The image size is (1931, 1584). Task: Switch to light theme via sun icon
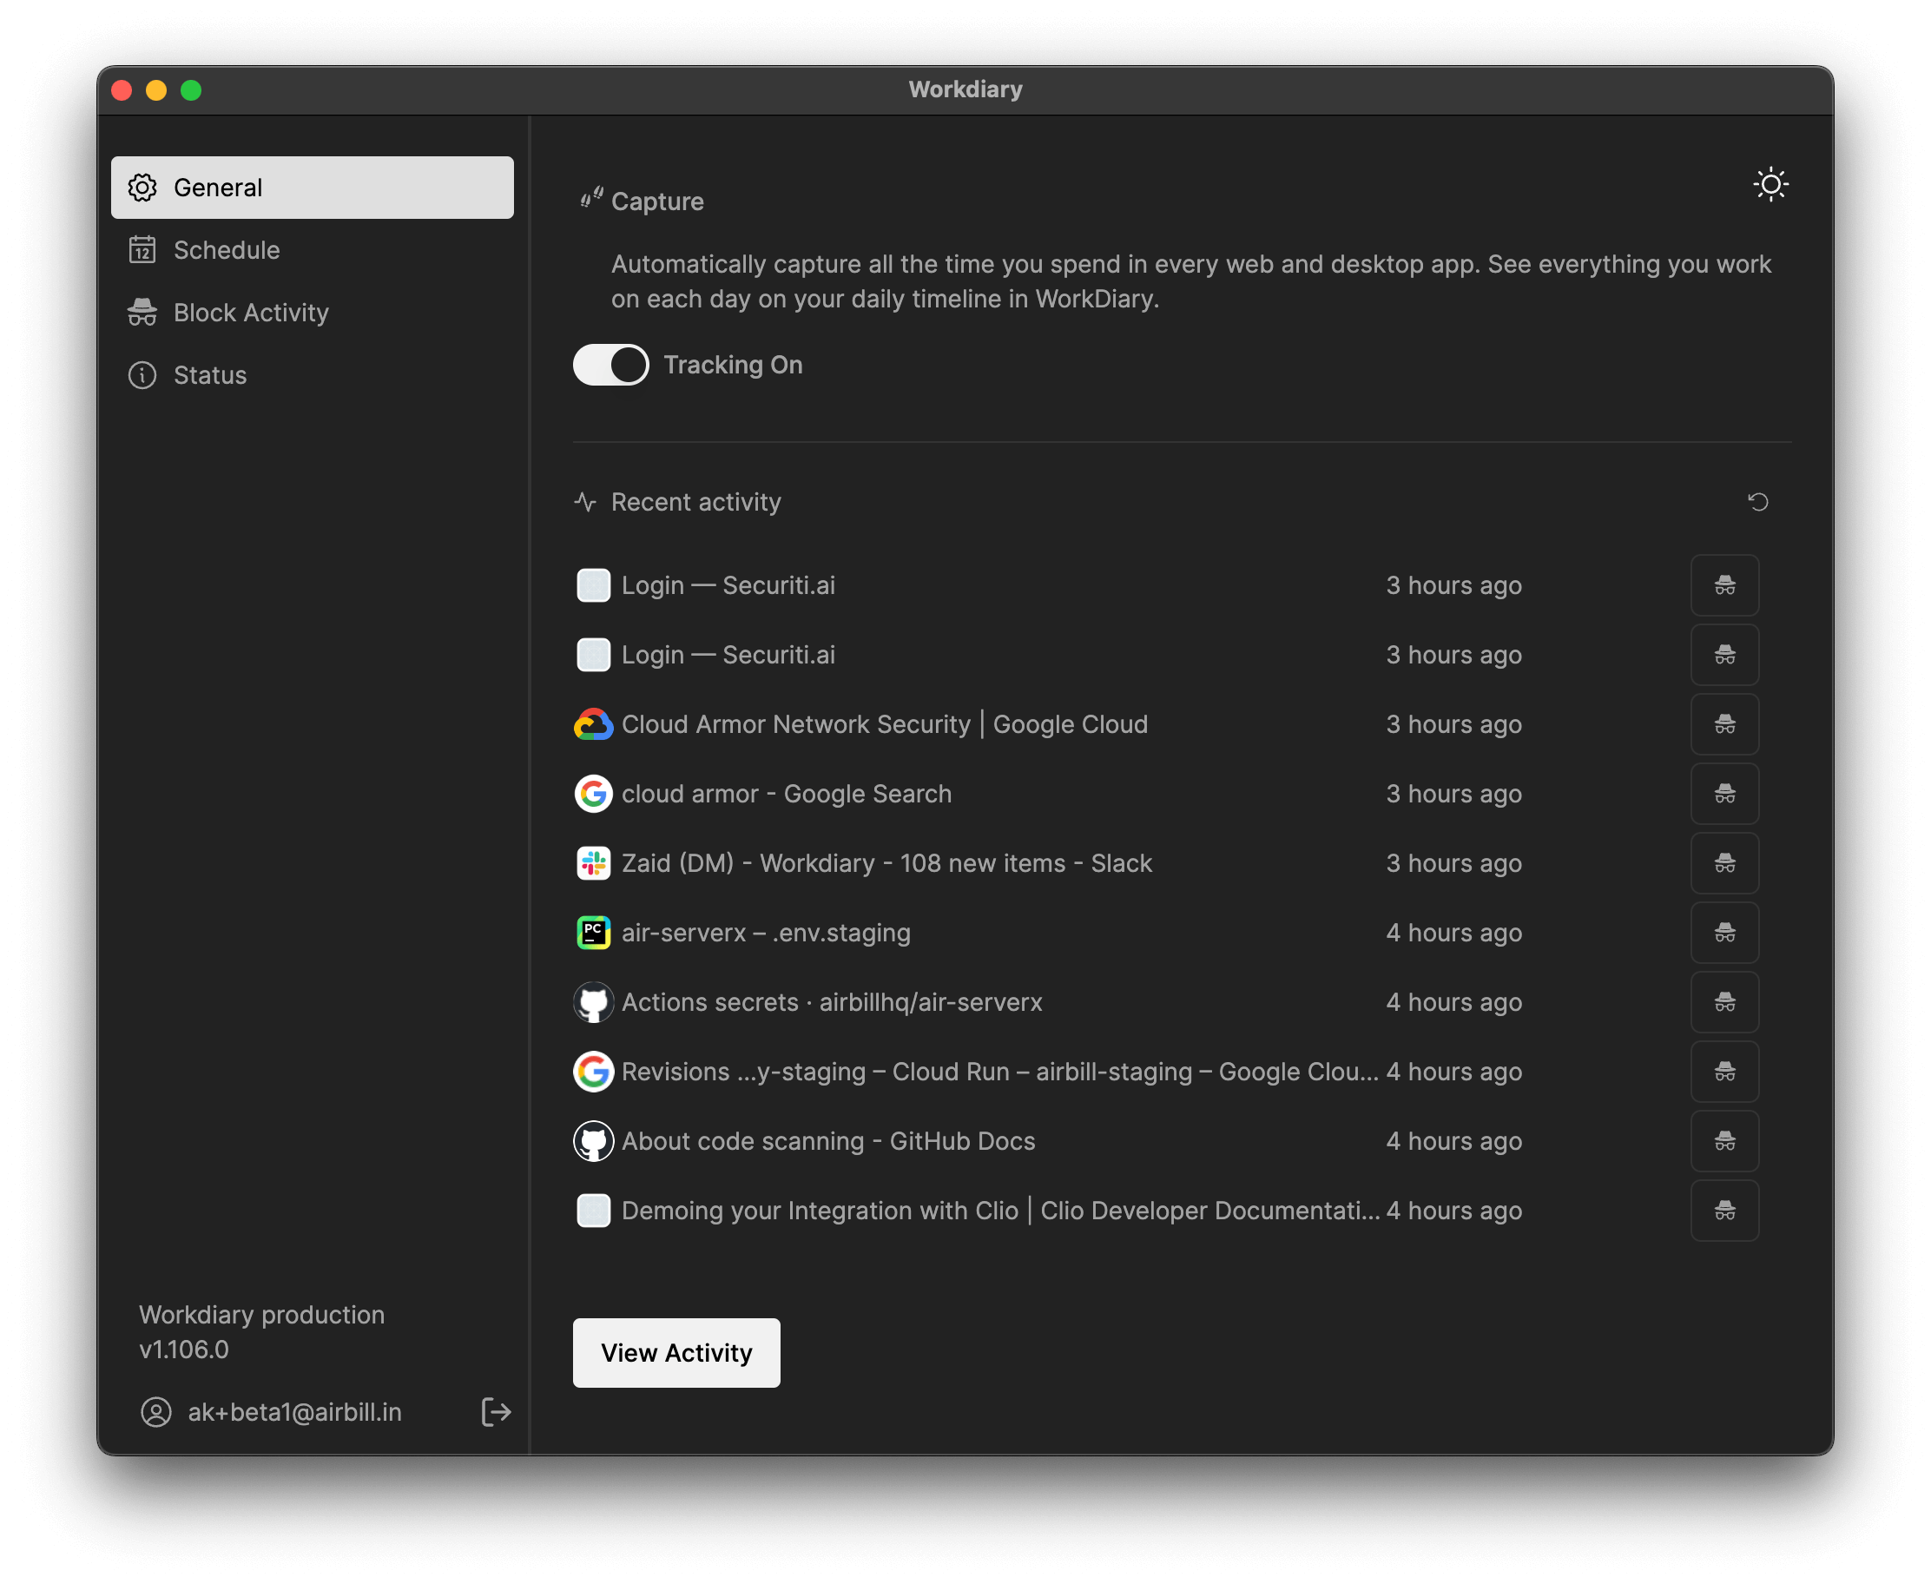click(x=1770, y=185)
